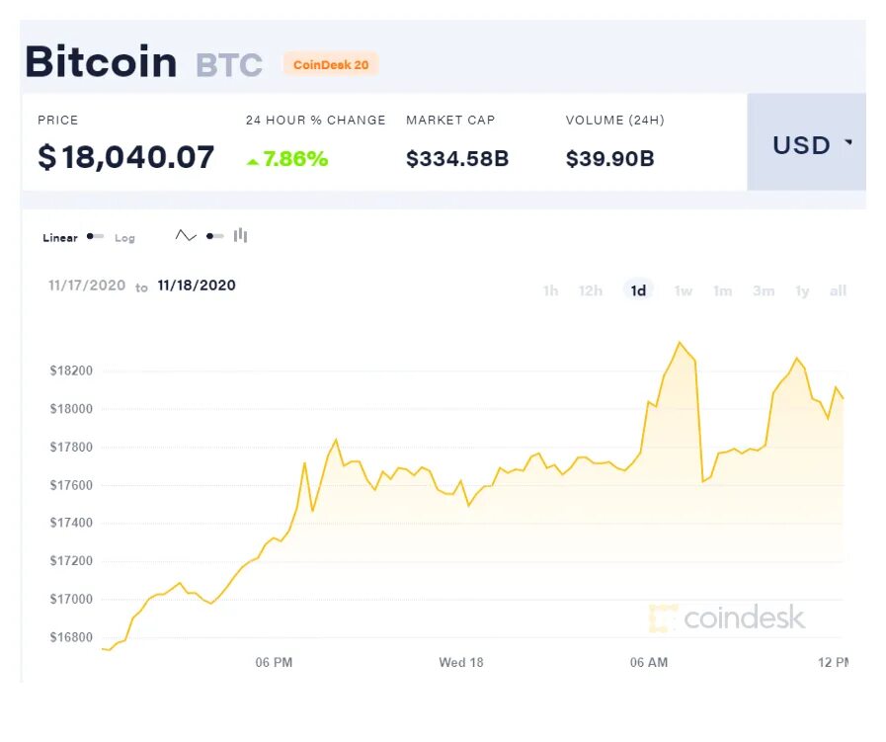Select the candlestick chart icon
The height and width of the screenshot is (742, 886).
point(241,235)
